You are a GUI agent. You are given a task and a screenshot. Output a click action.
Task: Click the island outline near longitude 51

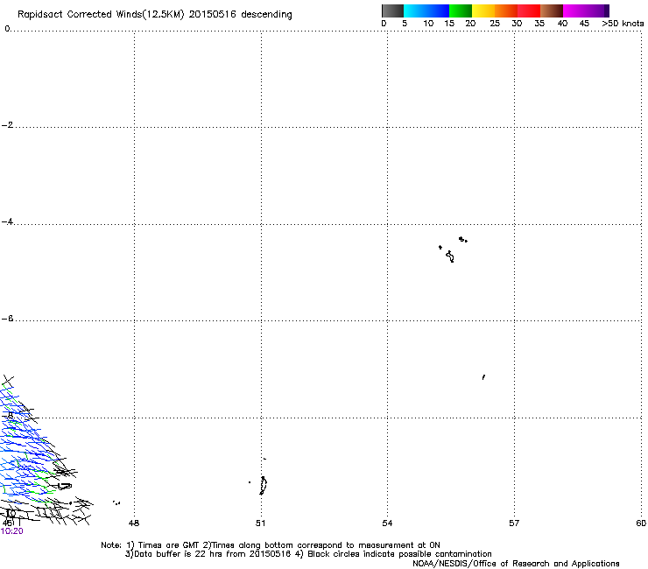click(x=264, y=485)
